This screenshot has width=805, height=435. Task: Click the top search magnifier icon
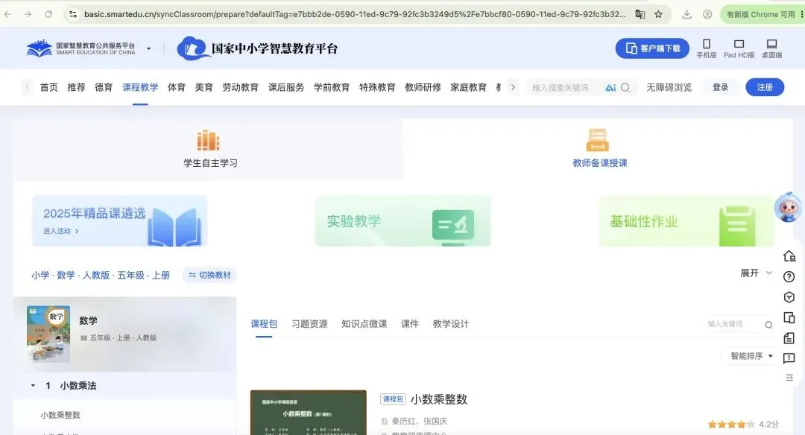[x=625, y=88]
